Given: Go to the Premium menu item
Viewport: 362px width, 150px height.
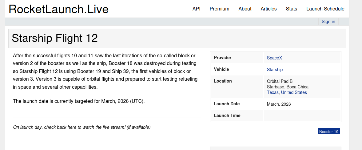Looking at the screenshot, I should click(219, 9).
